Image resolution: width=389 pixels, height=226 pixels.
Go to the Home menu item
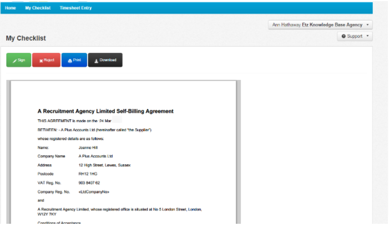11,8
